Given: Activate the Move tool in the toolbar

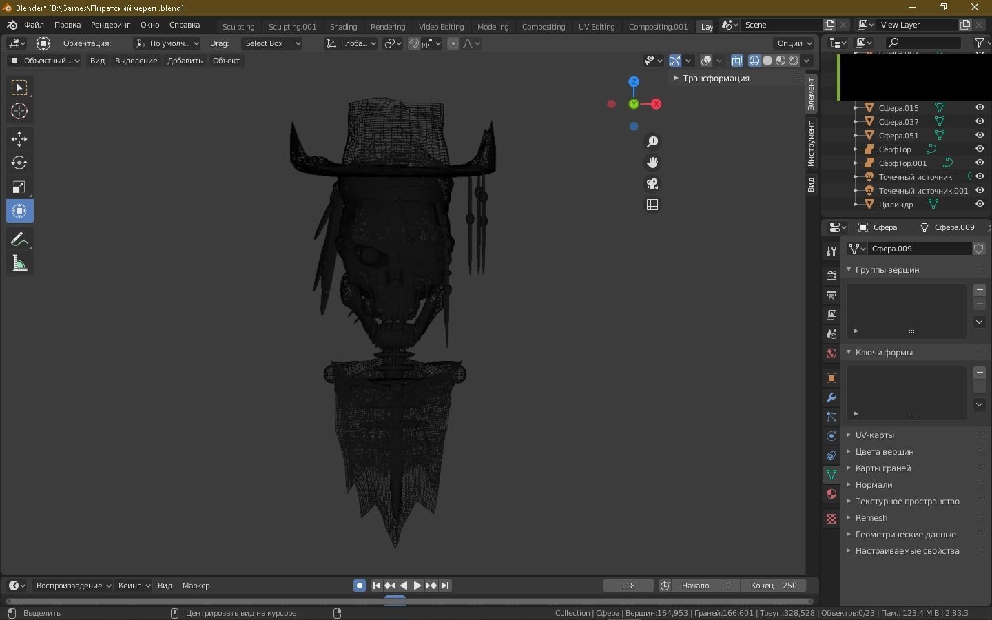Looking at the screenshot, I should pyautogui.click(x=19, y=138).
